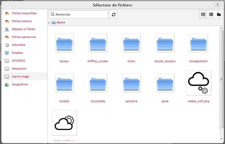The width and height of the screenshot is (225, 144).
Task: Select the meteo_si-01.png cloud thumbnail
Action: tap(199, 83)
